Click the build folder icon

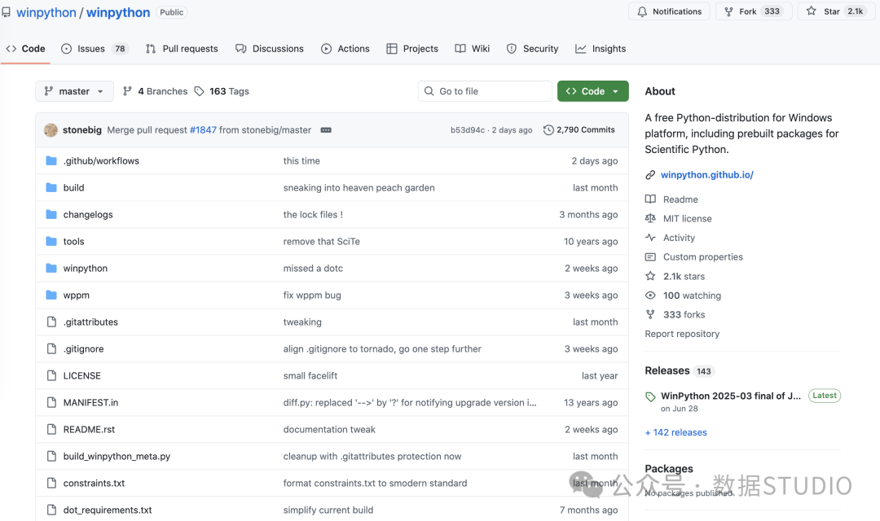click(x=51, y=187)
